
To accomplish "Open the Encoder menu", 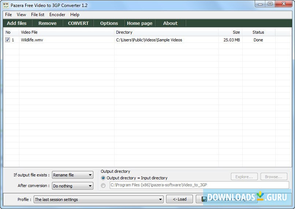I will pyautogui.click(x=57, y=15).
